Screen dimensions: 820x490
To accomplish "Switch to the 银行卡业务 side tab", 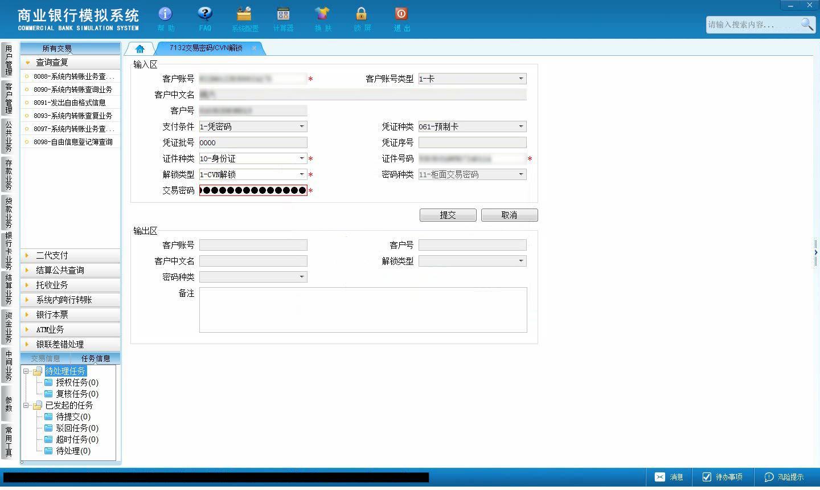I will pyautogui.click(x=8, y=251).
